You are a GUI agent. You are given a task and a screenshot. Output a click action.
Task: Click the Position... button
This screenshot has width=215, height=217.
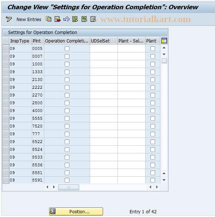click(76, 211)
